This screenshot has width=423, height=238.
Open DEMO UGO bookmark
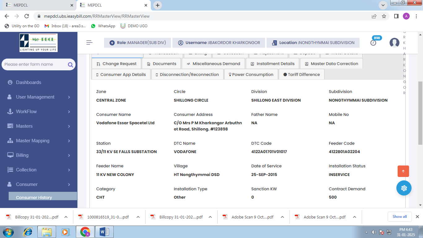(134, 26)
